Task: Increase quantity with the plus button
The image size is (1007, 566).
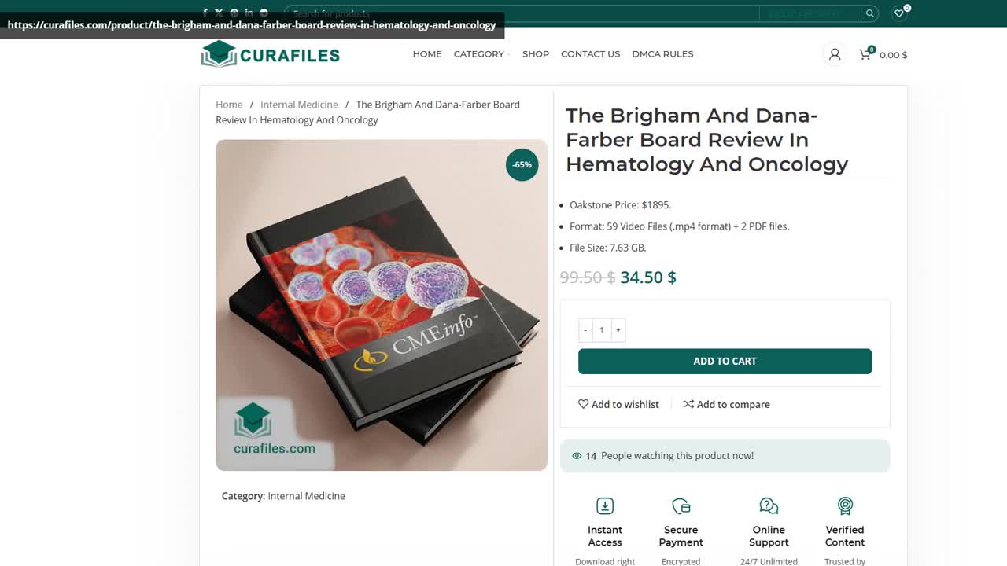Action: point(618,330)
